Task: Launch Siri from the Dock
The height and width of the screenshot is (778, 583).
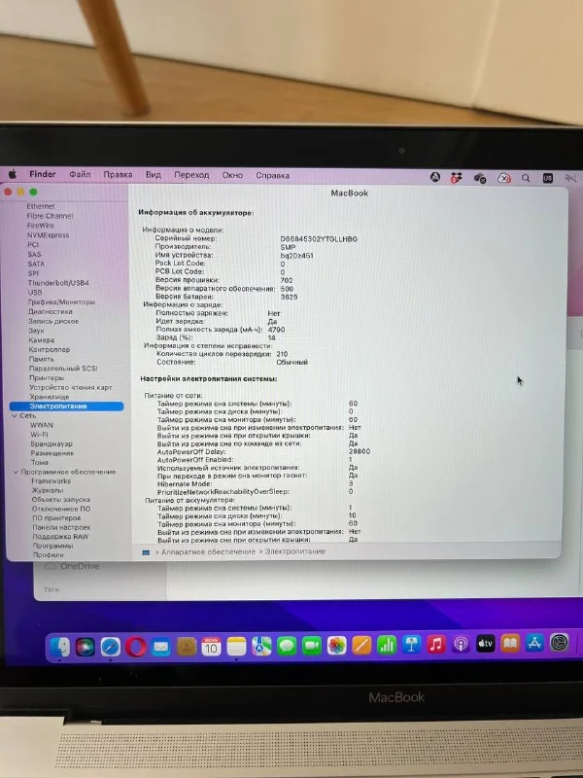Action: (86, 647)
